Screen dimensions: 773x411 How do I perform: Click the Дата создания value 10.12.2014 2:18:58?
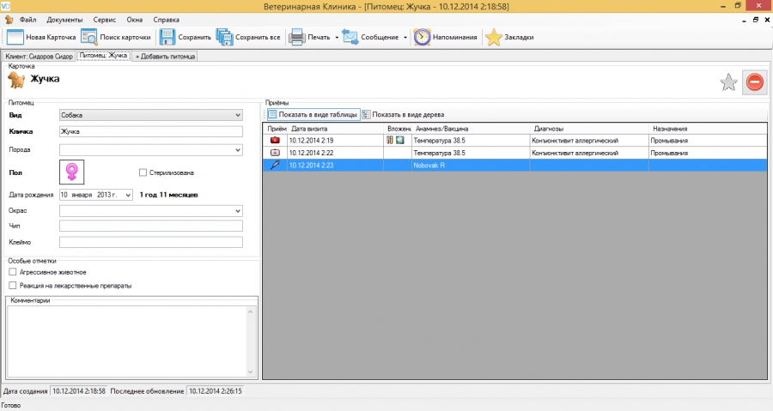click(79, 391)
